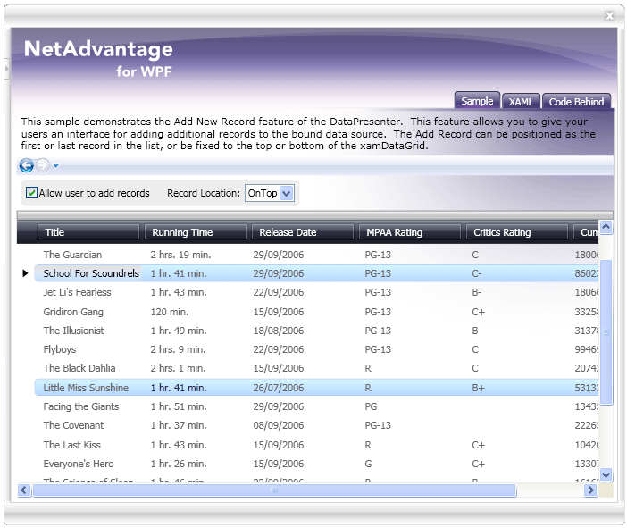Switch to the XAML tab

521,102
